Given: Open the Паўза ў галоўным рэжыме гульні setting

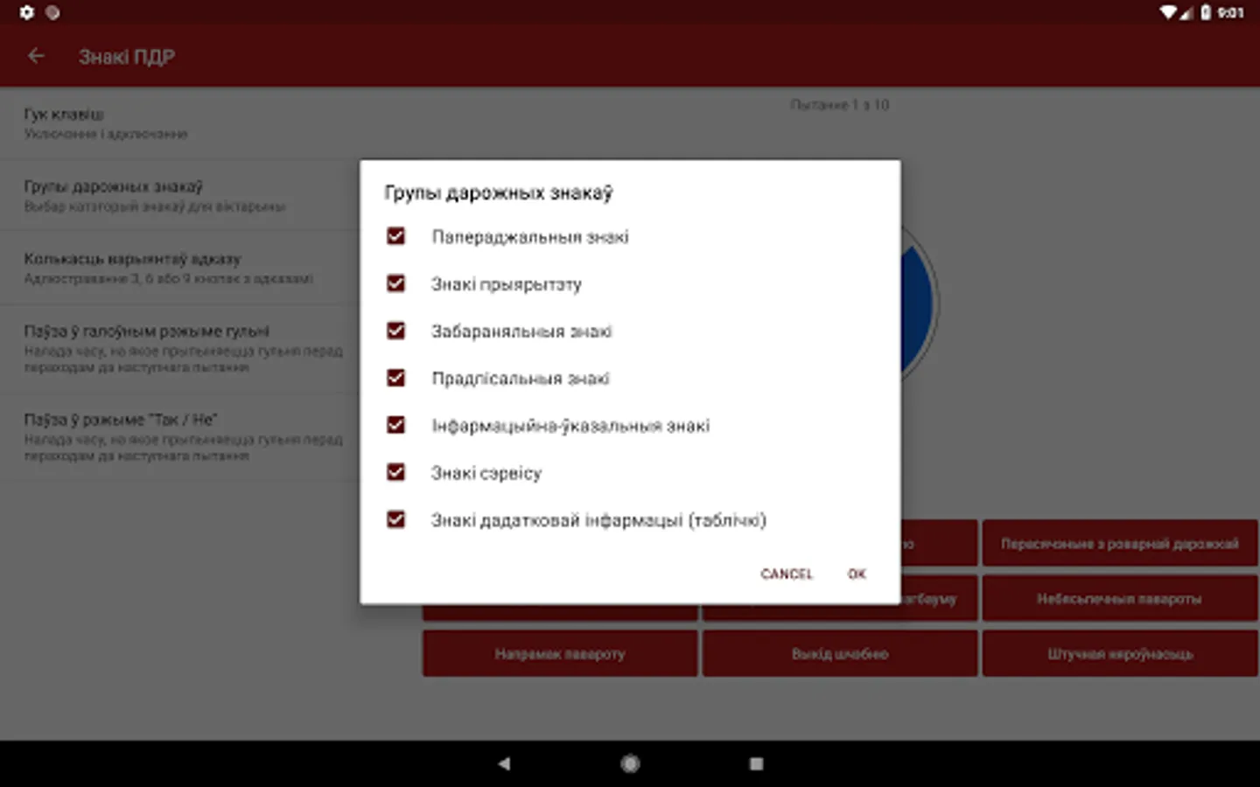Looking at the screenshot, I should [179, 349].
